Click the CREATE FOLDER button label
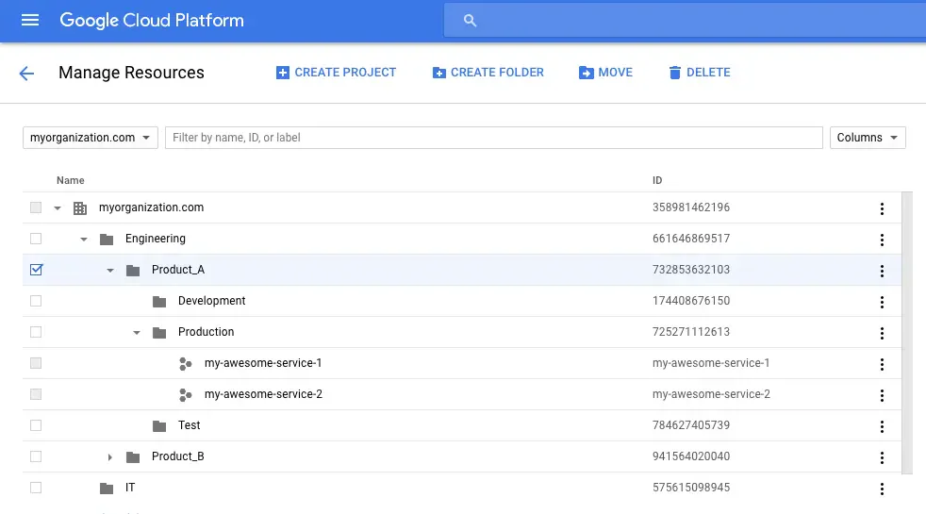The height and width of the screenshot is (514, 926). tap(497, 72)
